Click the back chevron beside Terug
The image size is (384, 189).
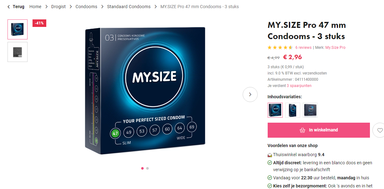pyautogui.click(x=9, y=7)
